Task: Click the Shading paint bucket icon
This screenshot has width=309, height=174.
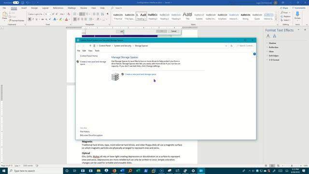Action: tap(98, 19)
